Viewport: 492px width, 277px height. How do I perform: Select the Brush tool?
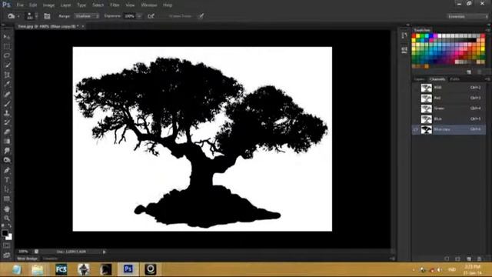[7, 104]
